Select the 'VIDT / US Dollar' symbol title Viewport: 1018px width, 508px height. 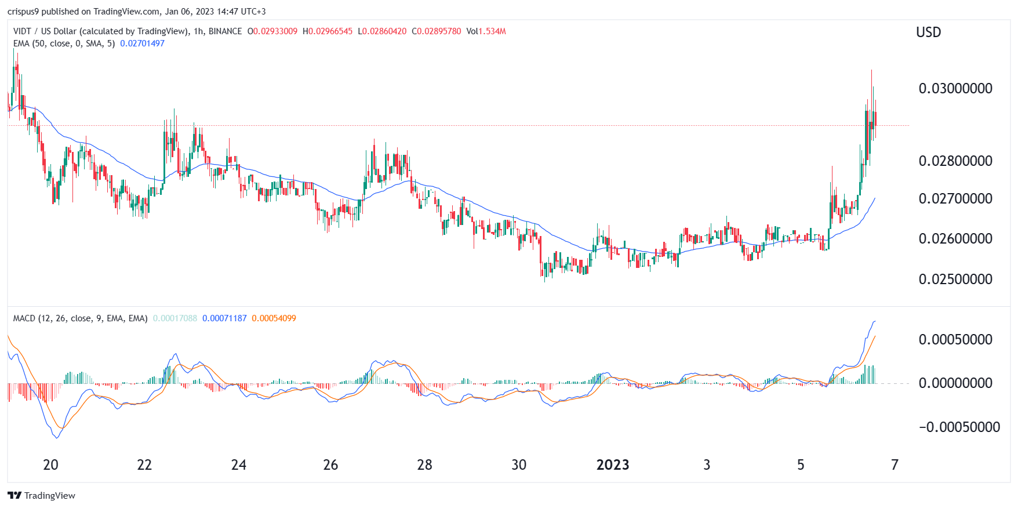pos(45,31)
